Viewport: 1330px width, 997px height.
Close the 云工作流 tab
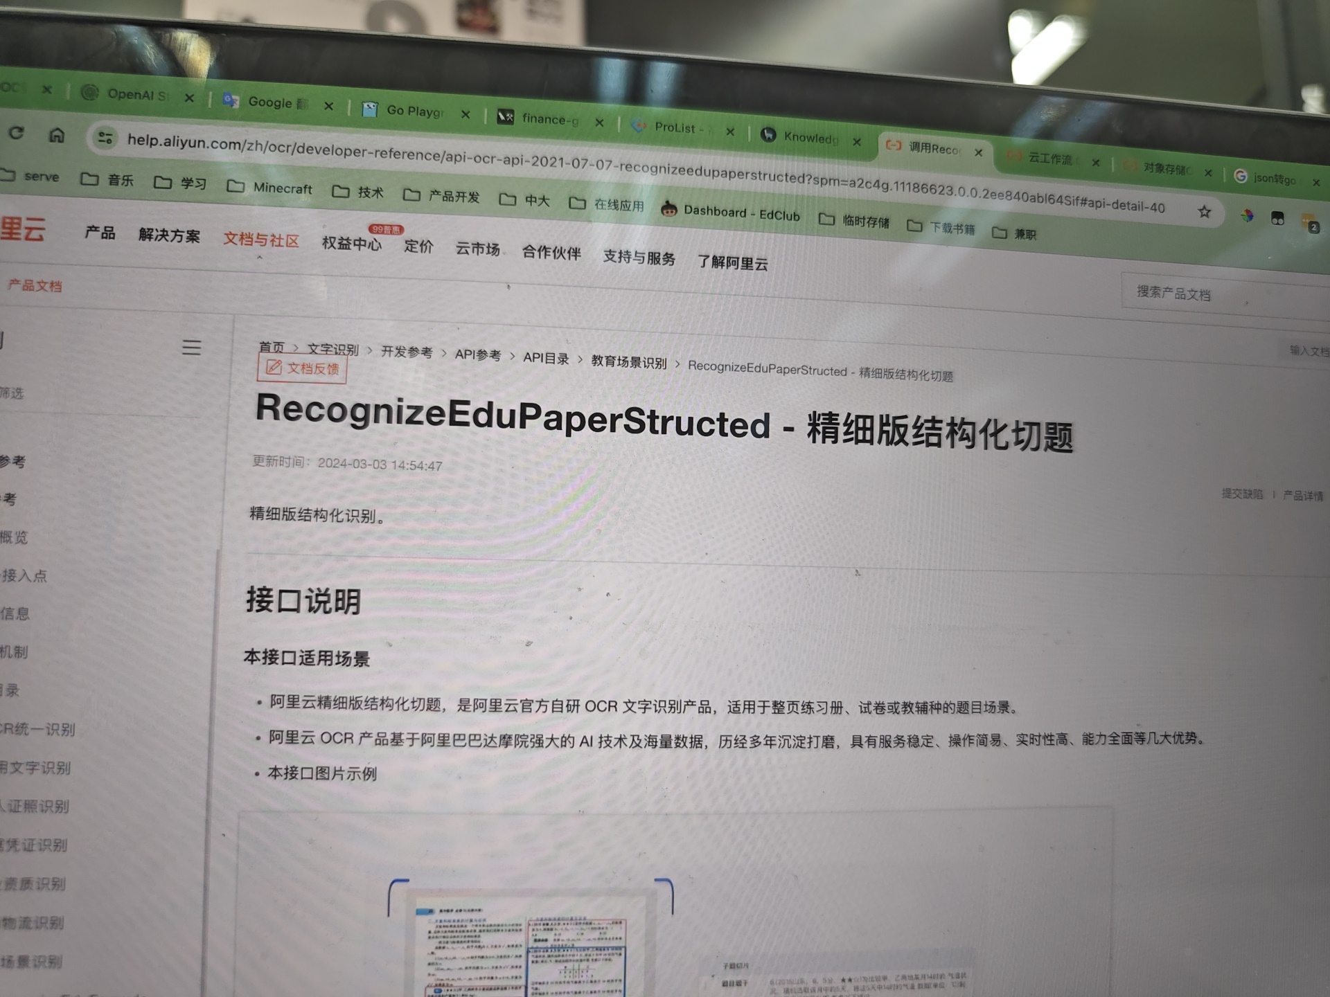tap(1096, 162)
